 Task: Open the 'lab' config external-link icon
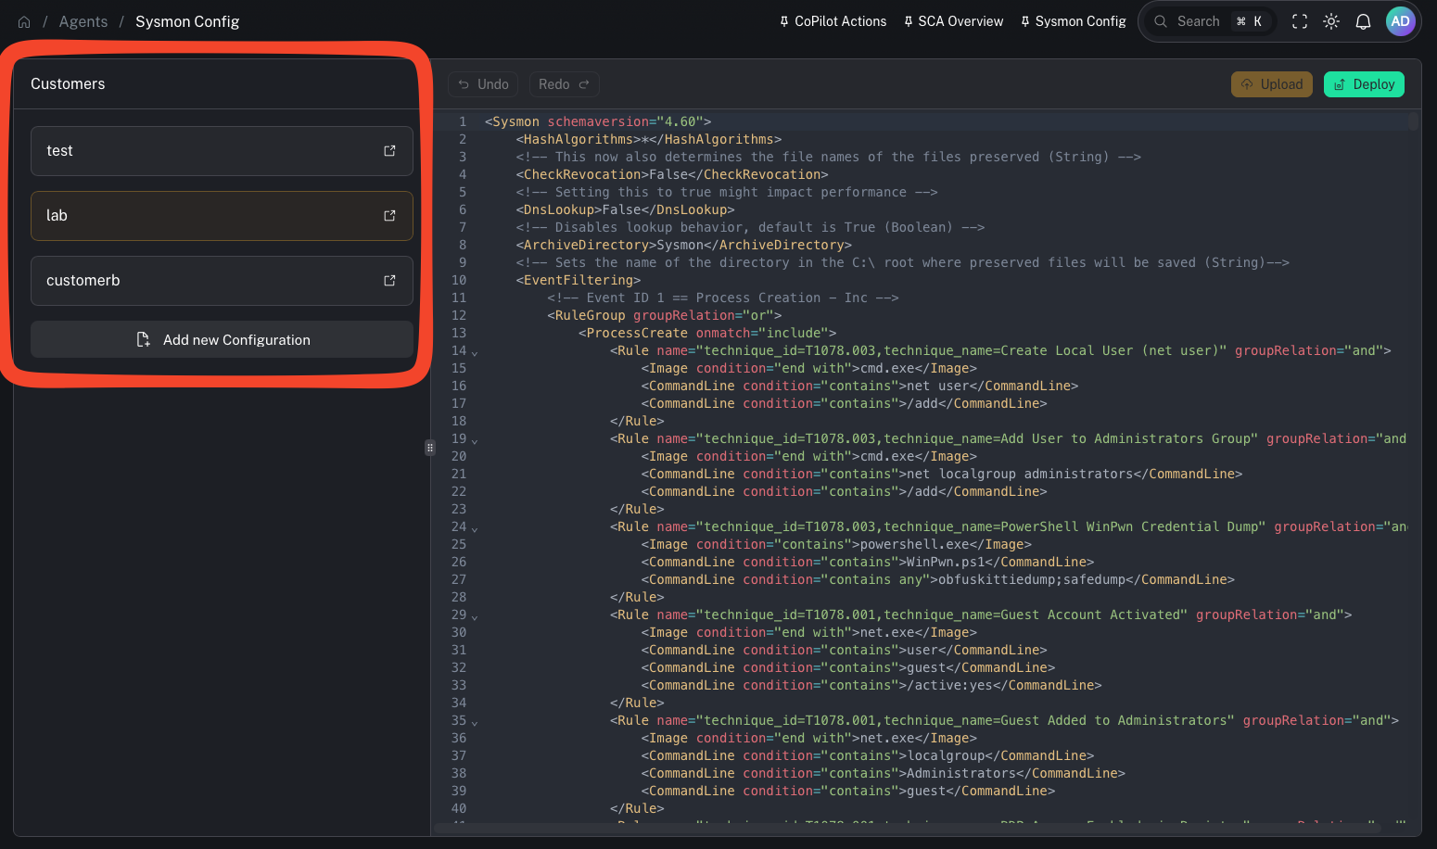tap(388, 215)
